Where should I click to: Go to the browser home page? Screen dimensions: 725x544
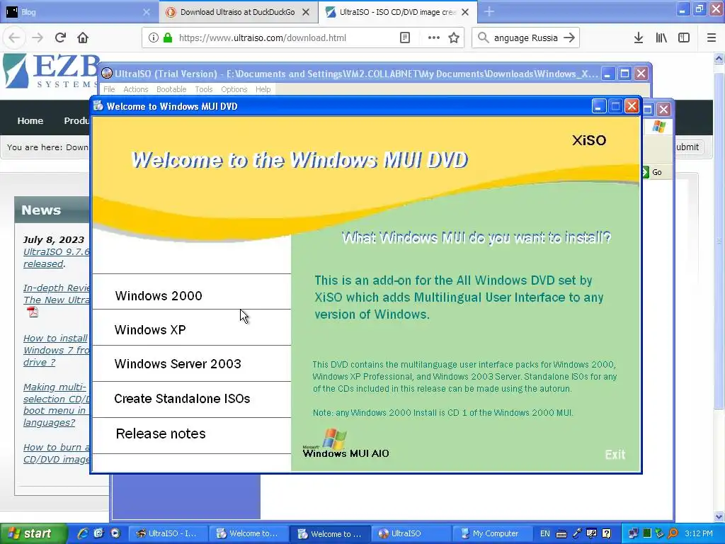pyautogui.click(x=83, y=38)
